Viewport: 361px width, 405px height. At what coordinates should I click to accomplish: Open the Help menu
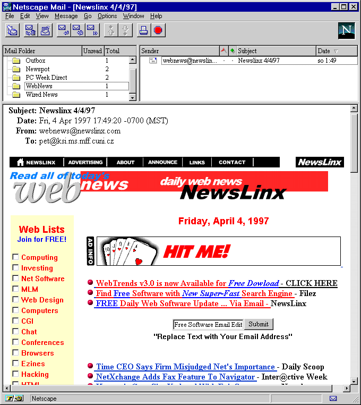click(156, 16)
